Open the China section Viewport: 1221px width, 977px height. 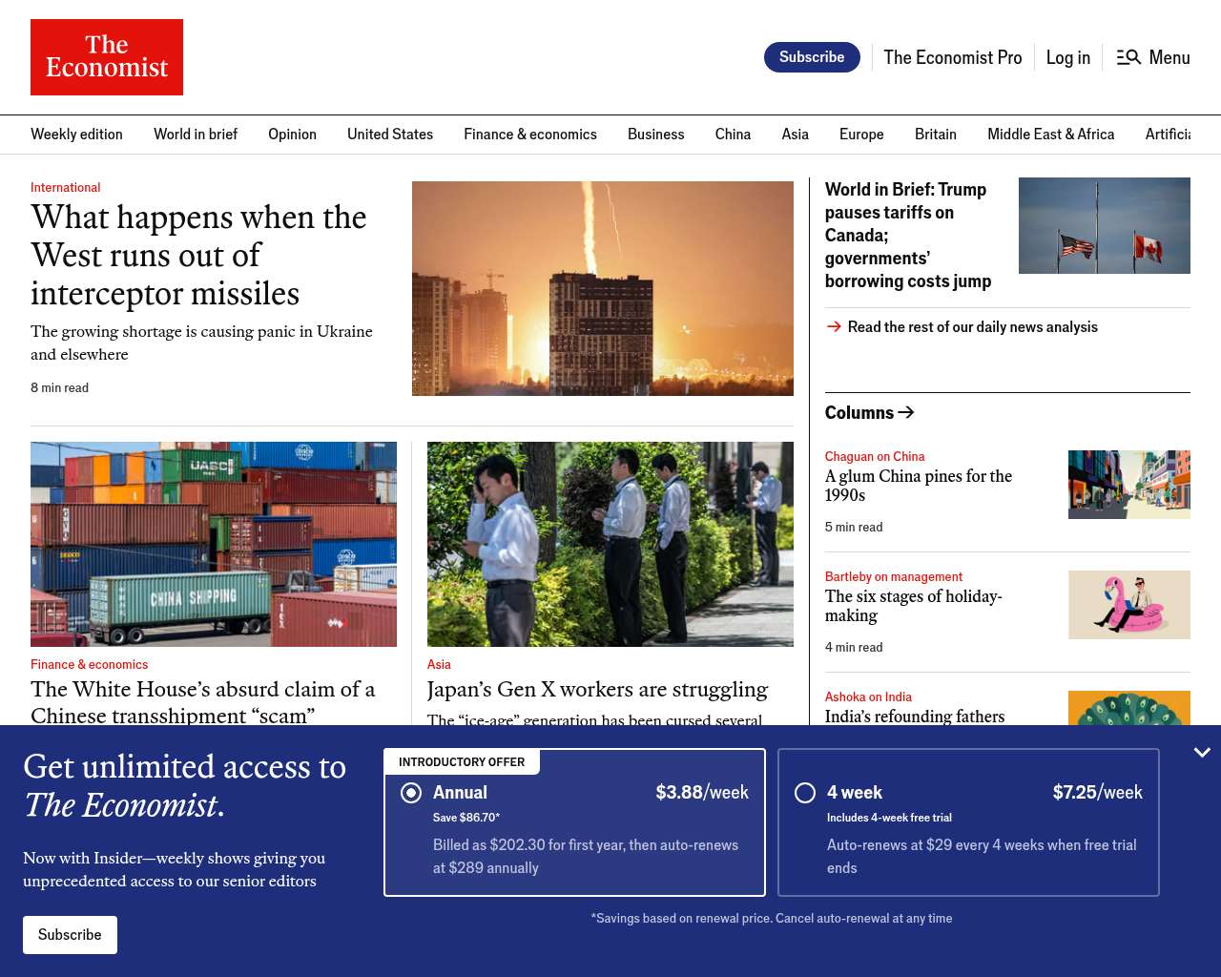click(x=733, y=135)
